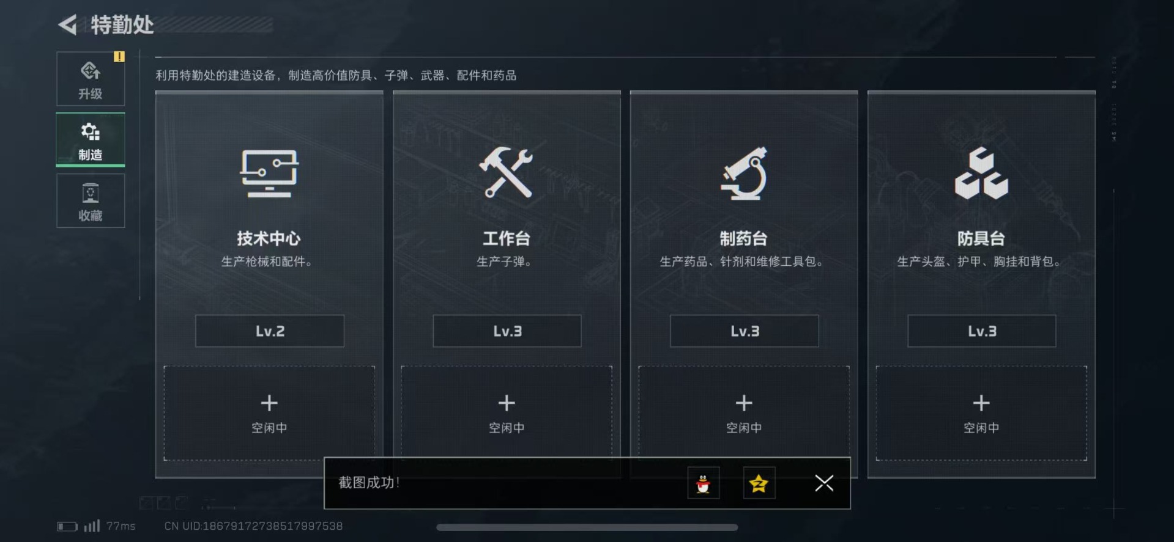
Task: Click the Lv.2 button under 技术中心
Action: [x=270, y=331]
